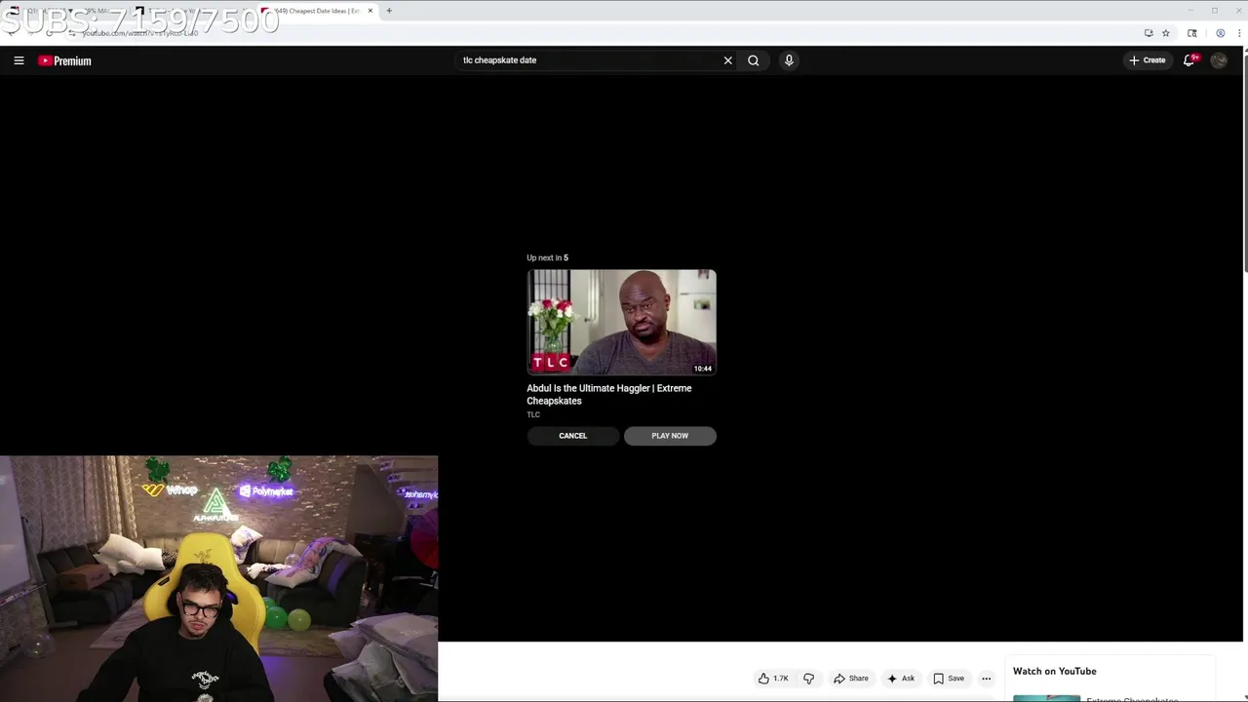Select the Cheapest Date Ideas tab

[317, 11]
